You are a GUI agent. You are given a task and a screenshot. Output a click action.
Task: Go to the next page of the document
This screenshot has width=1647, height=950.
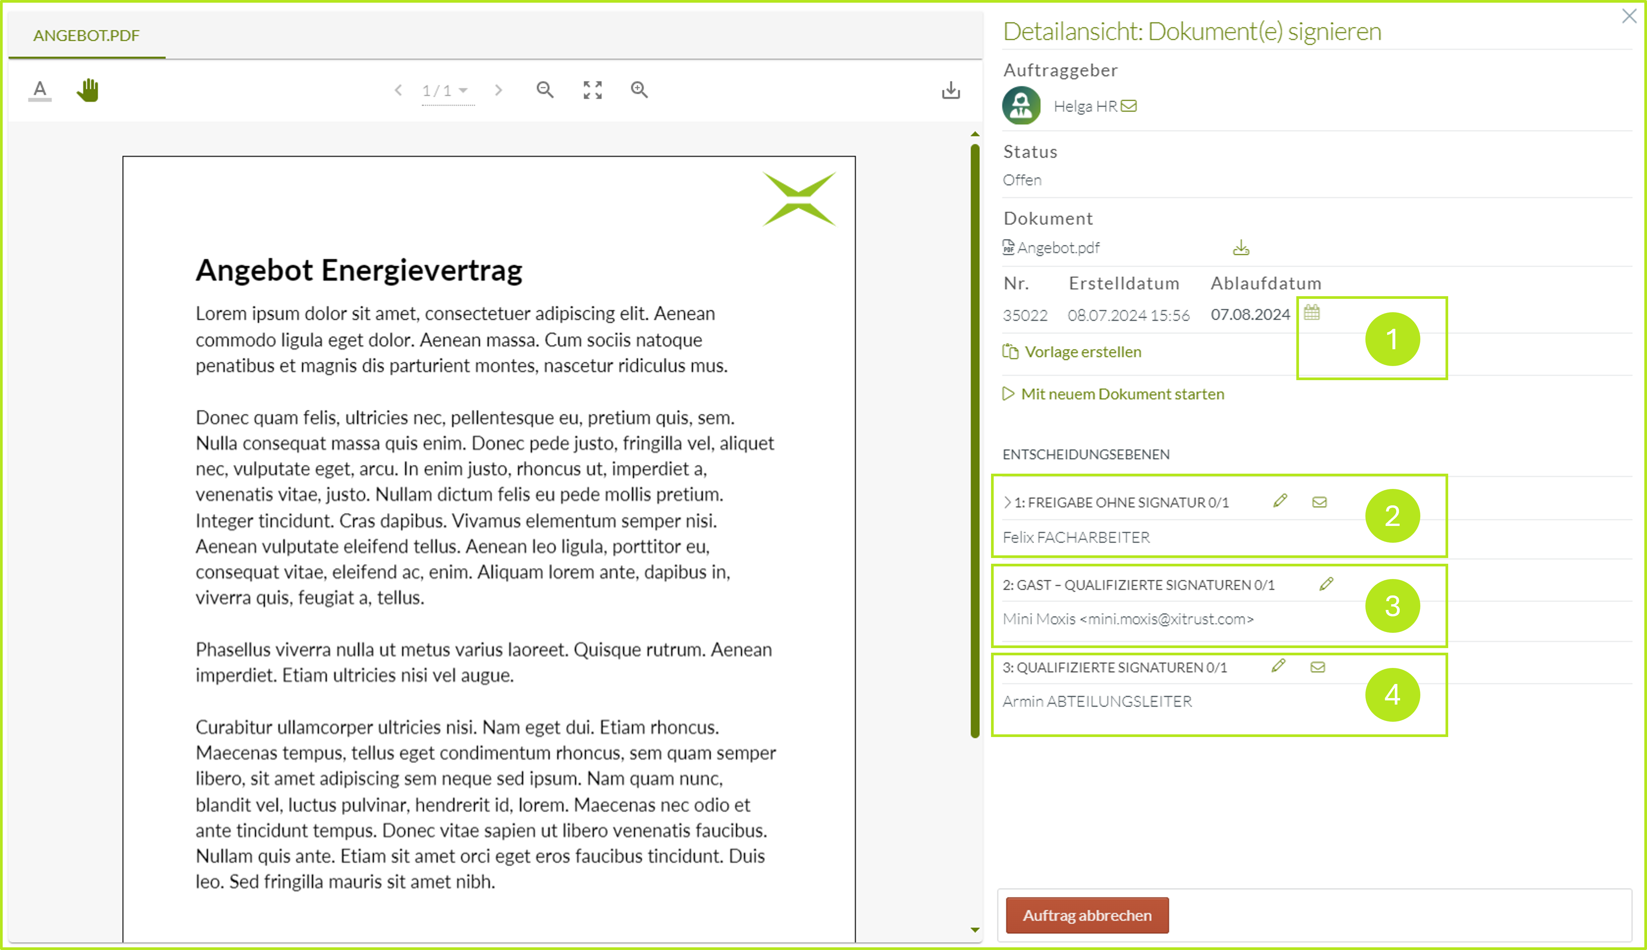499,90
